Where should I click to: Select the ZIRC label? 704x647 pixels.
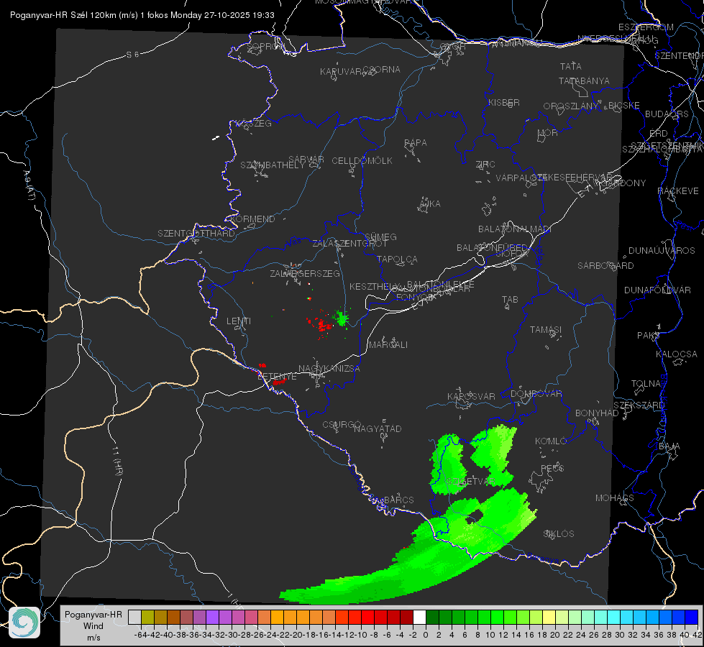(x=485, y=165)
